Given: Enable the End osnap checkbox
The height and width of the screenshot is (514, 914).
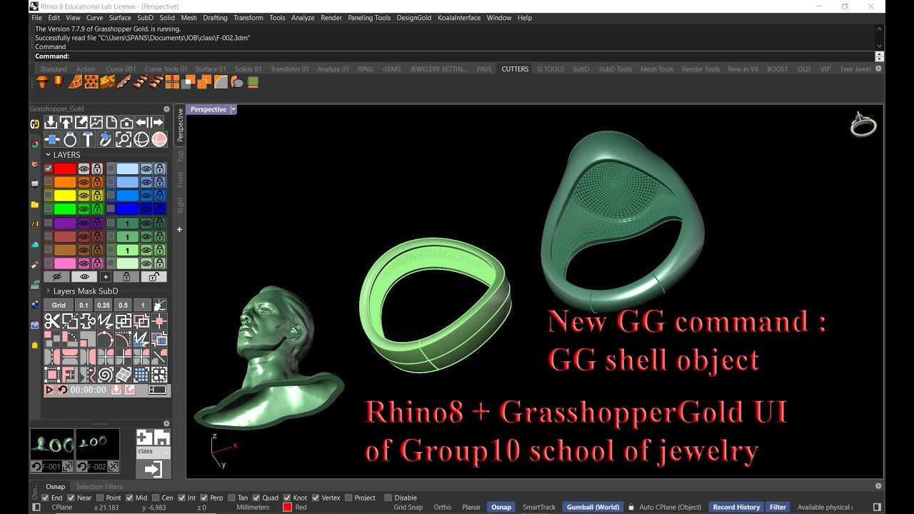Looking at the screenshot, I should (46, 498).
